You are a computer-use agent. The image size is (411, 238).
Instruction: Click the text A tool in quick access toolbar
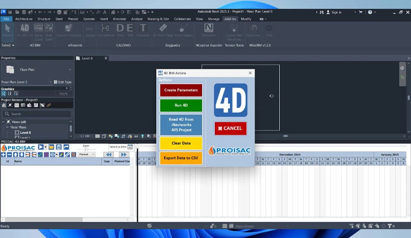tap(105, 12)
